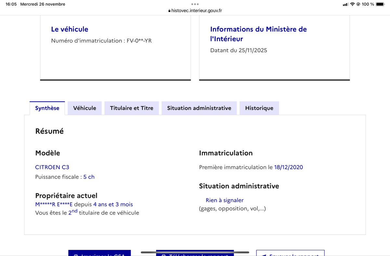Select first registration date 18/12/2020

coord(289,167)
